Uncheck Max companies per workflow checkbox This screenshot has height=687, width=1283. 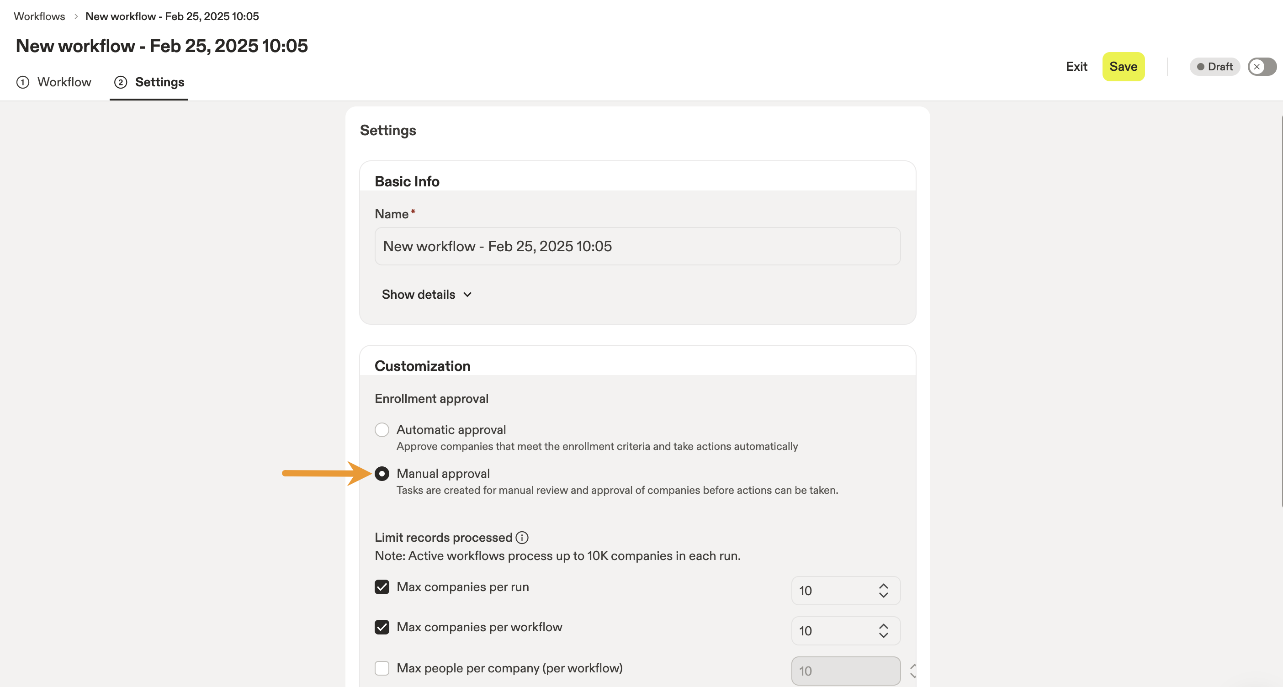[382, 627]
